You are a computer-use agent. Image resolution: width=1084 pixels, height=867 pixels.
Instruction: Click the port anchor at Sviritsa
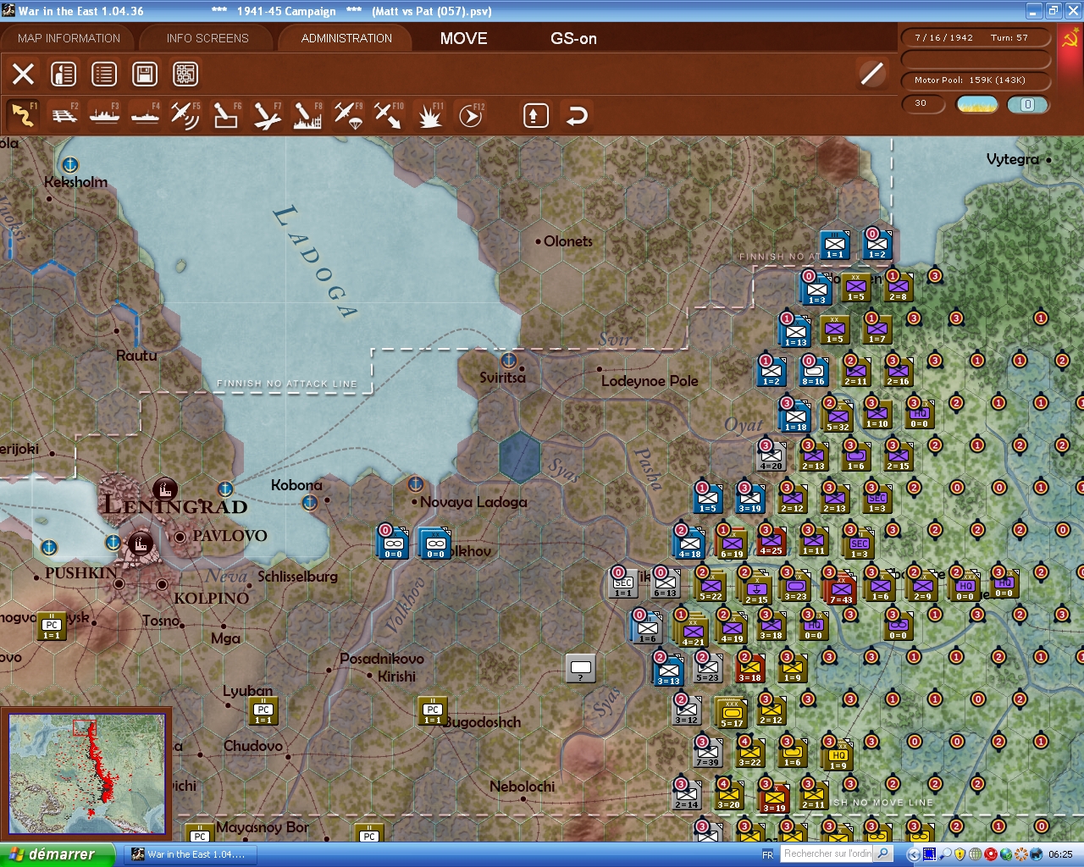click(509, 360)
